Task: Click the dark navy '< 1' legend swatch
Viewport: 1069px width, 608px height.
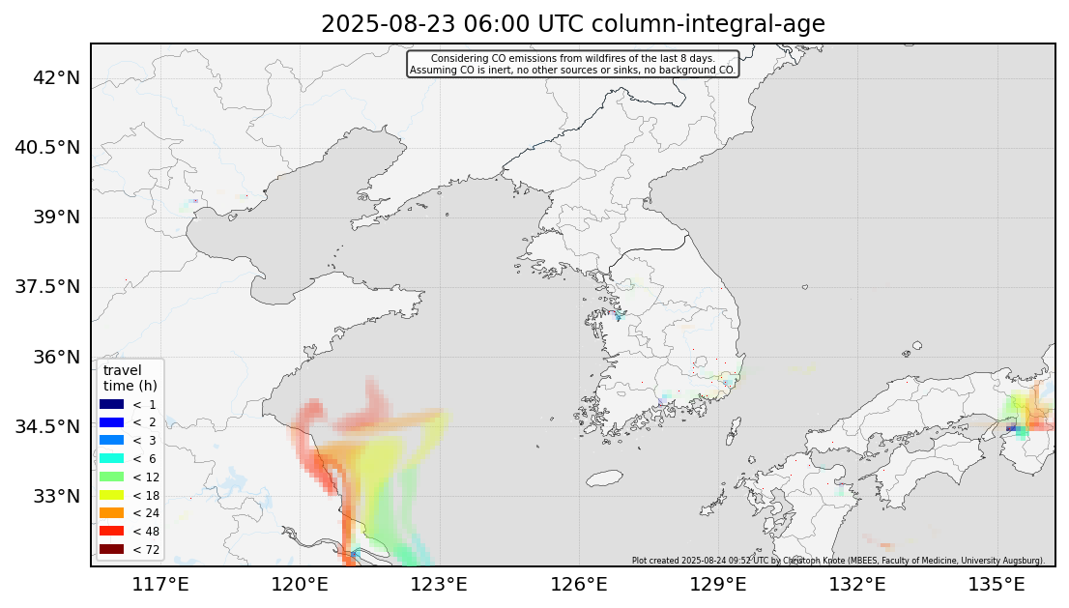Action: click(x=112, y=404)
